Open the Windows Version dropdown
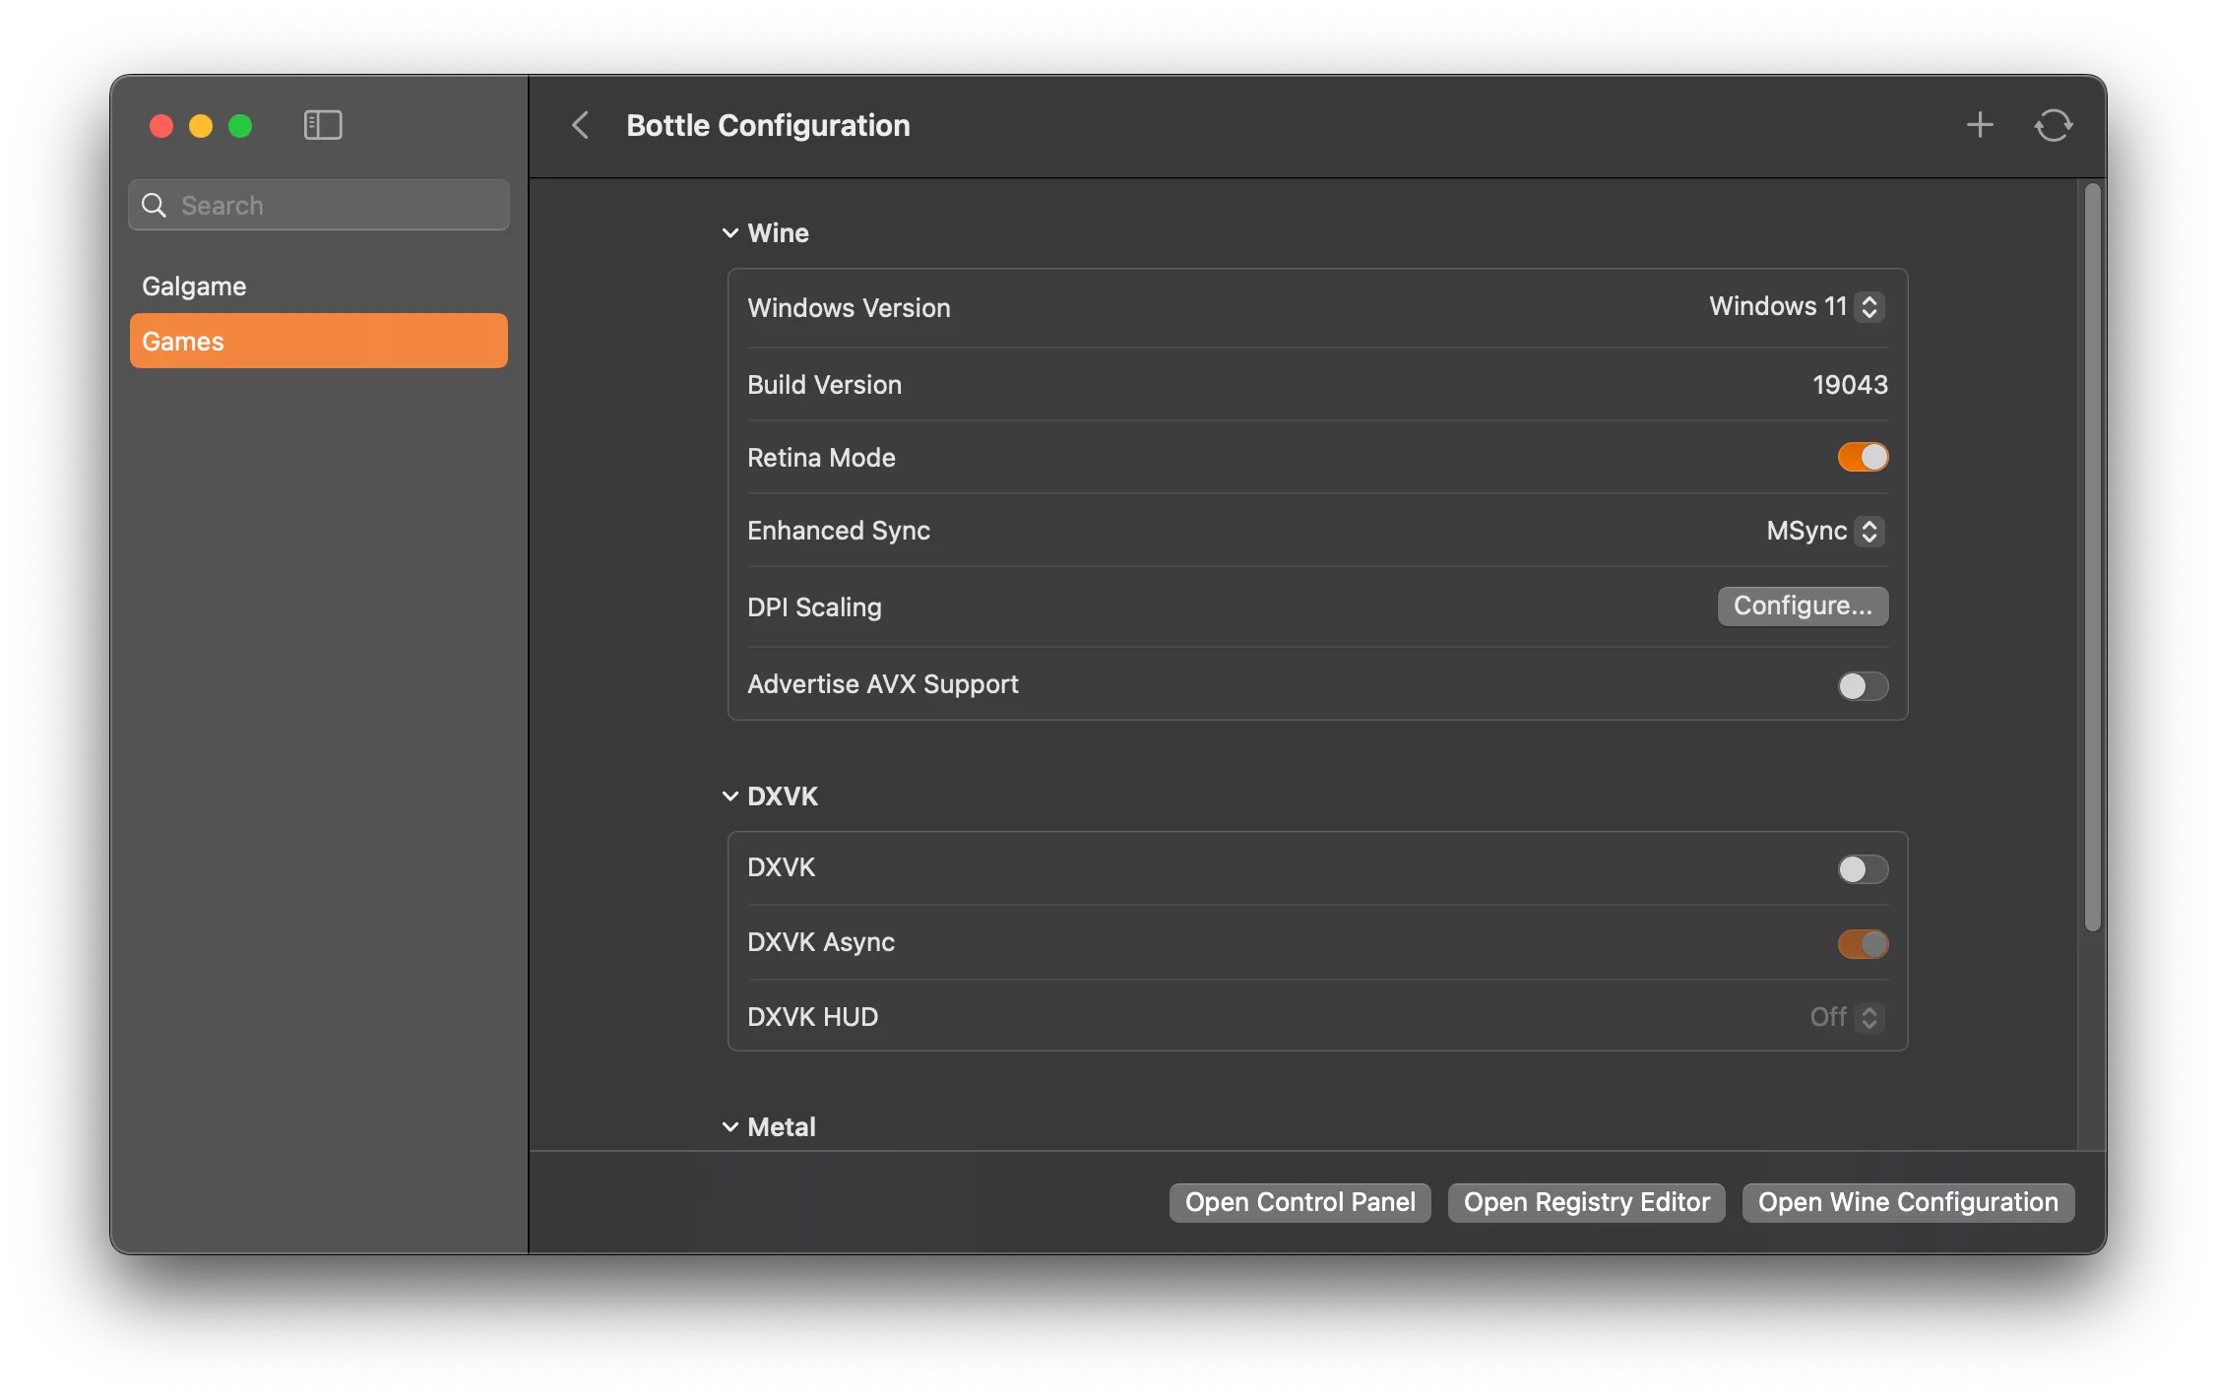 pos(1796,307)
